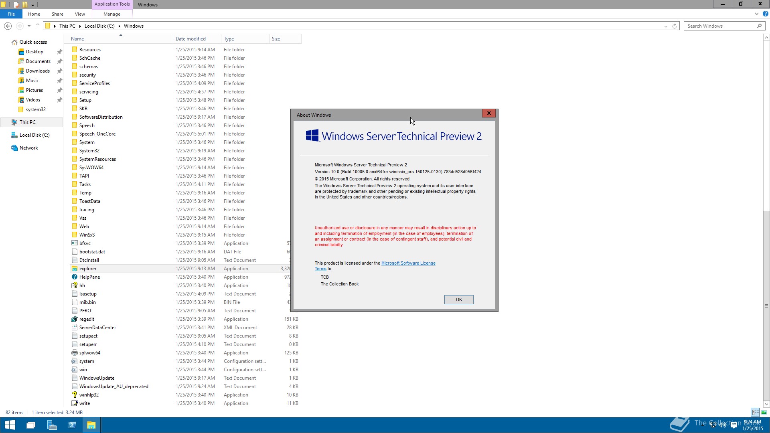
Task: Select the WindowsUpdate_AU_deprecated text file
Action: pos(185,386)
